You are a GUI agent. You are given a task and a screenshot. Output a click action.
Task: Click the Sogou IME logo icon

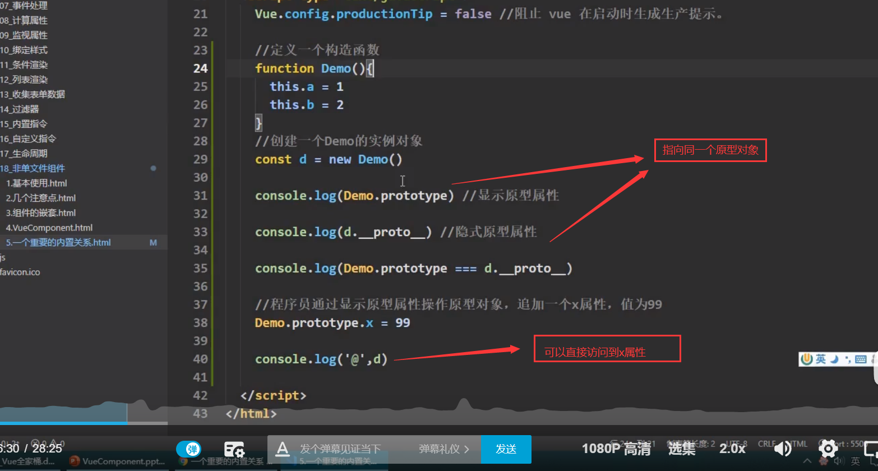807,359
